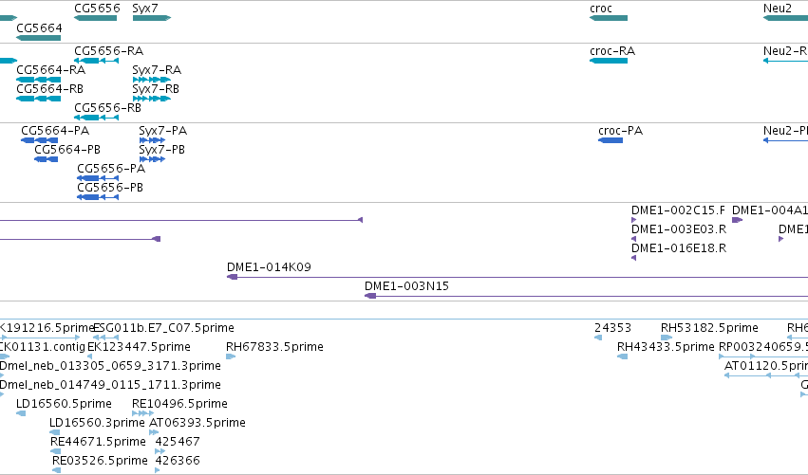Select the RH53182.5prime EST marker

(667, 338)
